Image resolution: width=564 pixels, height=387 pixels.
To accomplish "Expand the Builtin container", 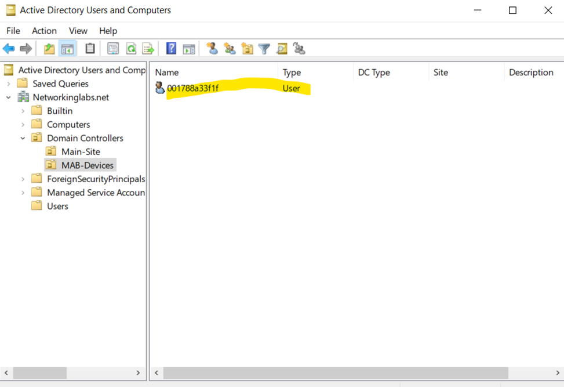I will [23, 111].
